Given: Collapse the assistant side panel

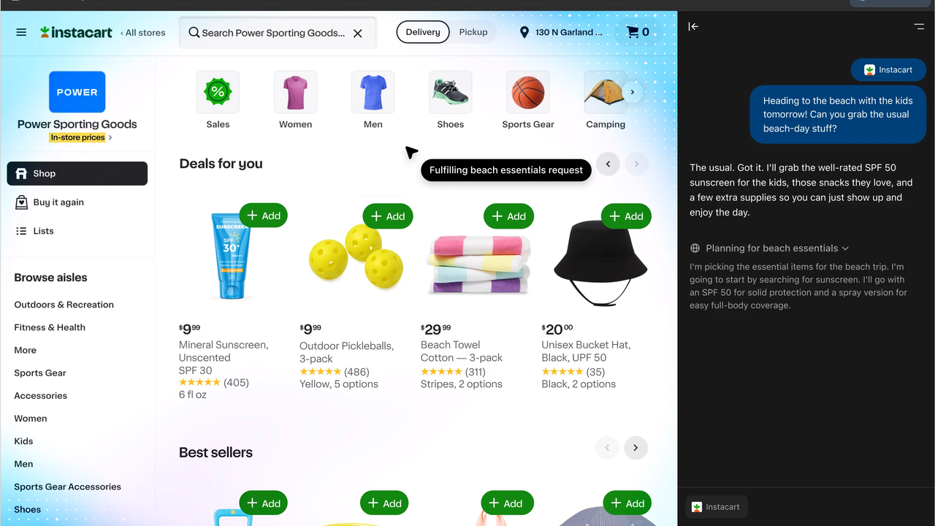Looking at the screenshot, I should 693,26.
